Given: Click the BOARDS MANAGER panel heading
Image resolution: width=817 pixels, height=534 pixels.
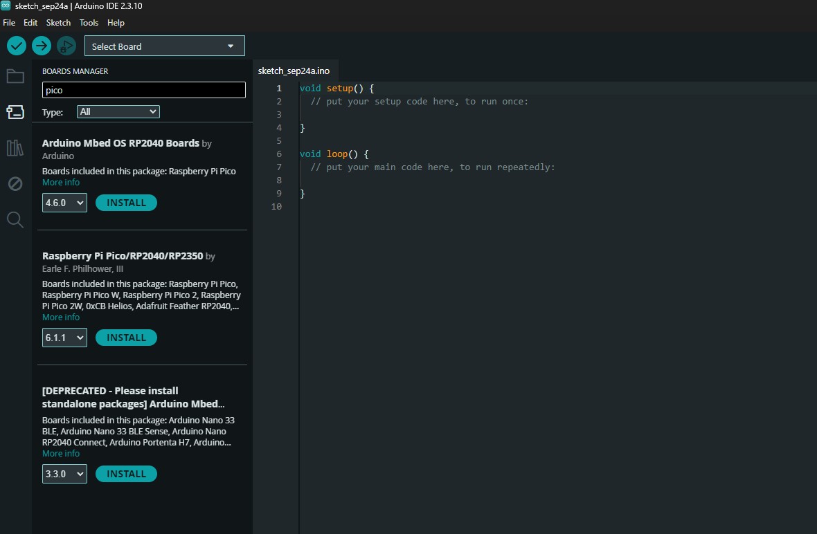Looking at the screenshot, I should (x=75, y=71).
